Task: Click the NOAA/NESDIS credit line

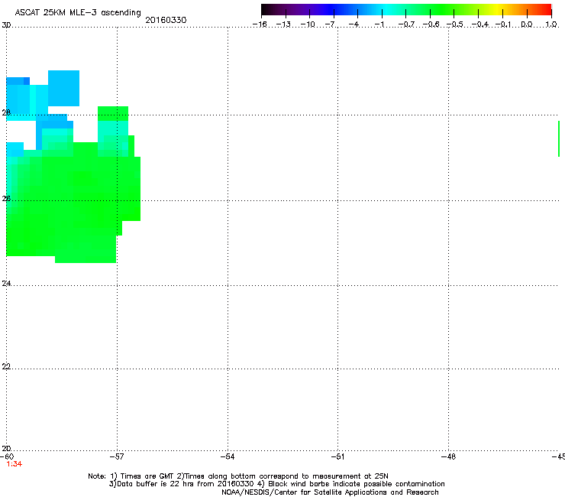Action: (330, 492)
